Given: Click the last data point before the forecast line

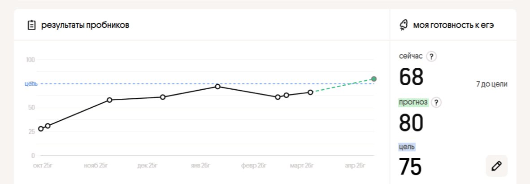Looking at the screenshot, I should click(x=310, y=92).
